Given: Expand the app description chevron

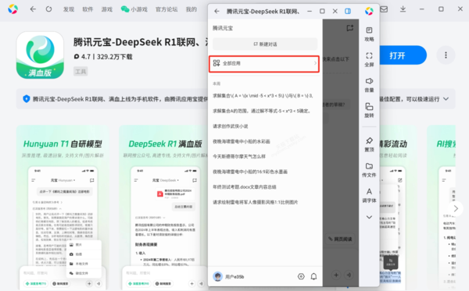Looking at the screenshot, I should 446,99.
